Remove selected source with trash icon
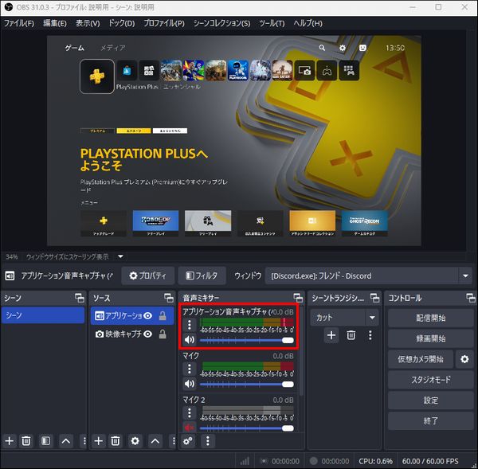This screenshot has height=469, width=478. click(116, 441)
